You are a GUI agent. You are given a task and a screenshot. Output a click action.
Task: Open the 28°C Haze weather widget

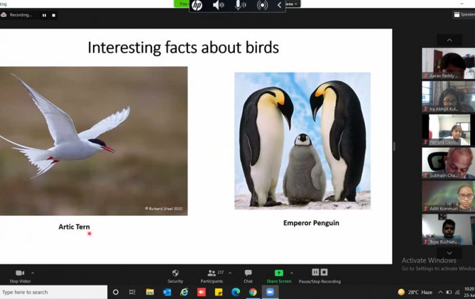(415, 292)
